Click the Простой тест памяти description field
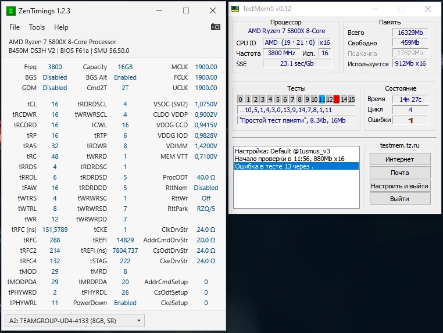 pyautogui.click(x=296, y=120)
